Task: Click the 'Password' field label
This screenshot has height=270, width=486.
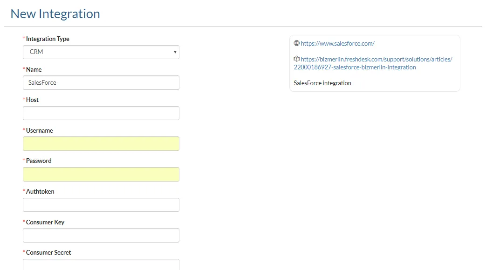Action: [39, 161]
